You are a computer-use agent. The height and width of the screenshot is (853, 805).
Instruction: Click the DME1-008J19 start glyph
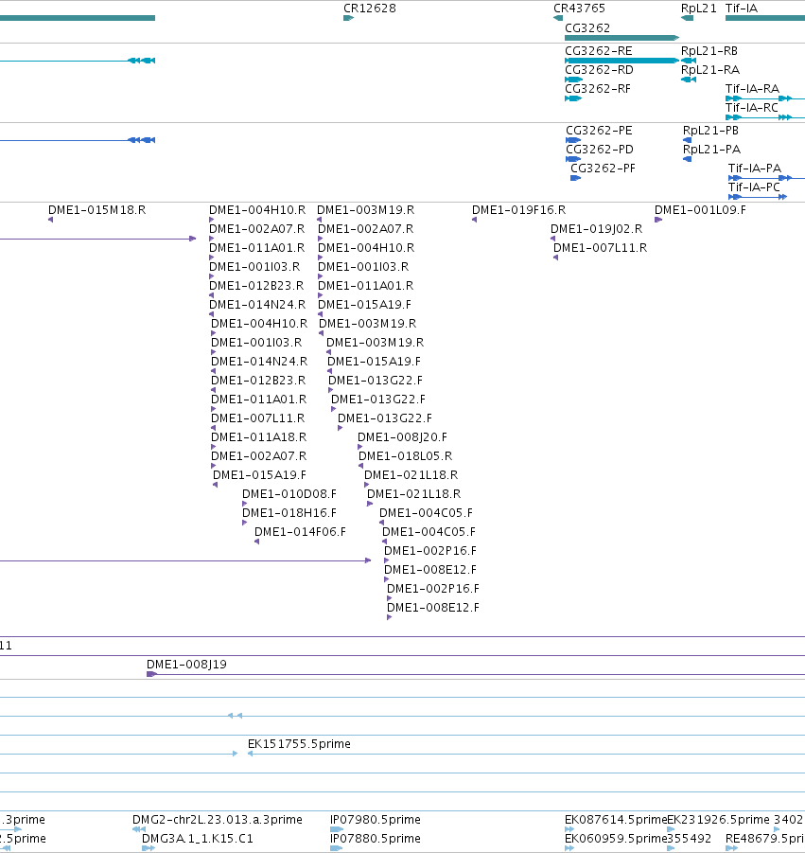[x=151, y=675]
